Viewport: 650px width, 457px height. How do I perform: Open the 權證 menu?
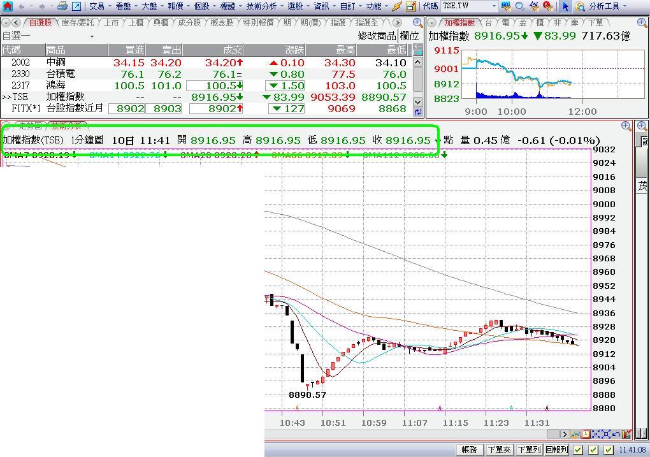231,6
